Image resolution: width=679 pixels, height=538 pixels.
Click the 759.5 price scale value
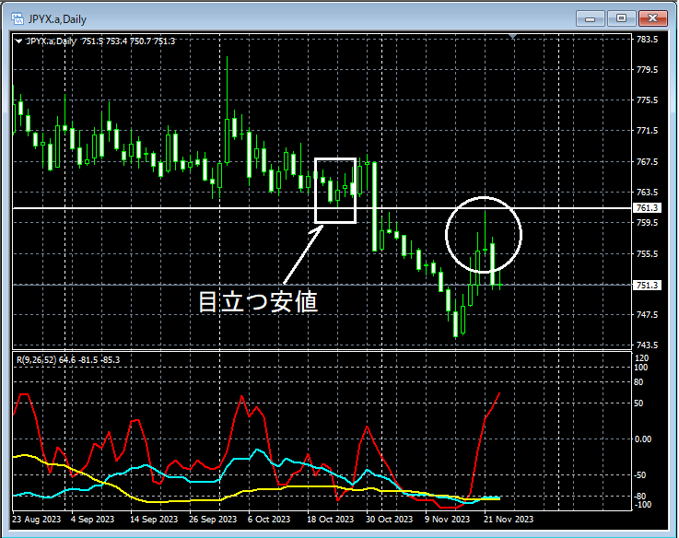(x=647, y=223)
